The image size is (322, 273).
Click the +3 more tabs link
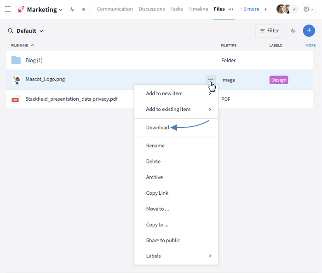point(249,9)
